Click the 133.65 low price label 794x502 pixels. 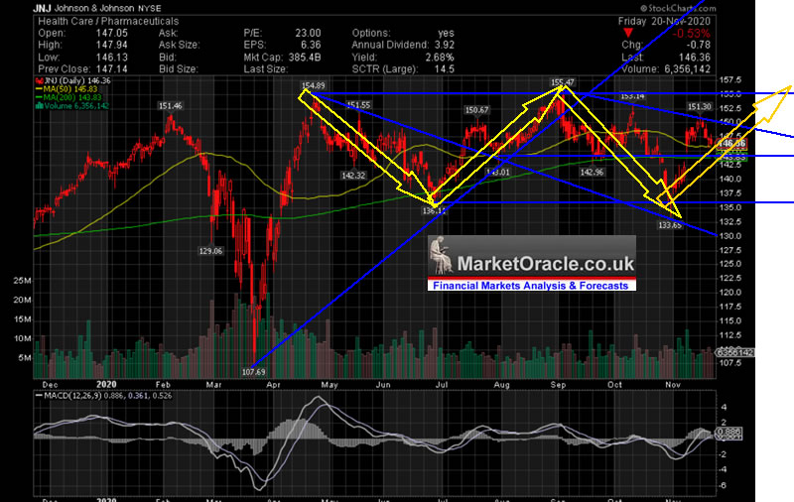[670, 225]
